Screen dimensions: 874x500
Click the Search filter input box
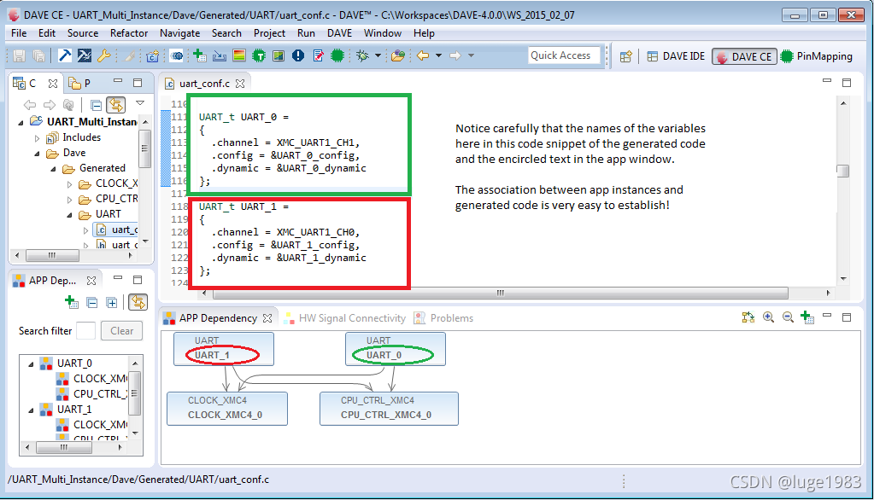pyautogui.click(x=85, y=331)
